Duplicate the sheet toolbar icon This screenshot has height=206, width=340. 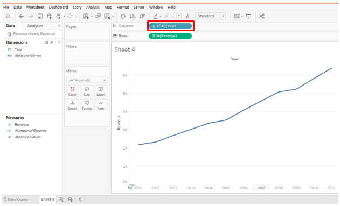pyautogui.click(x=98, y=16)
